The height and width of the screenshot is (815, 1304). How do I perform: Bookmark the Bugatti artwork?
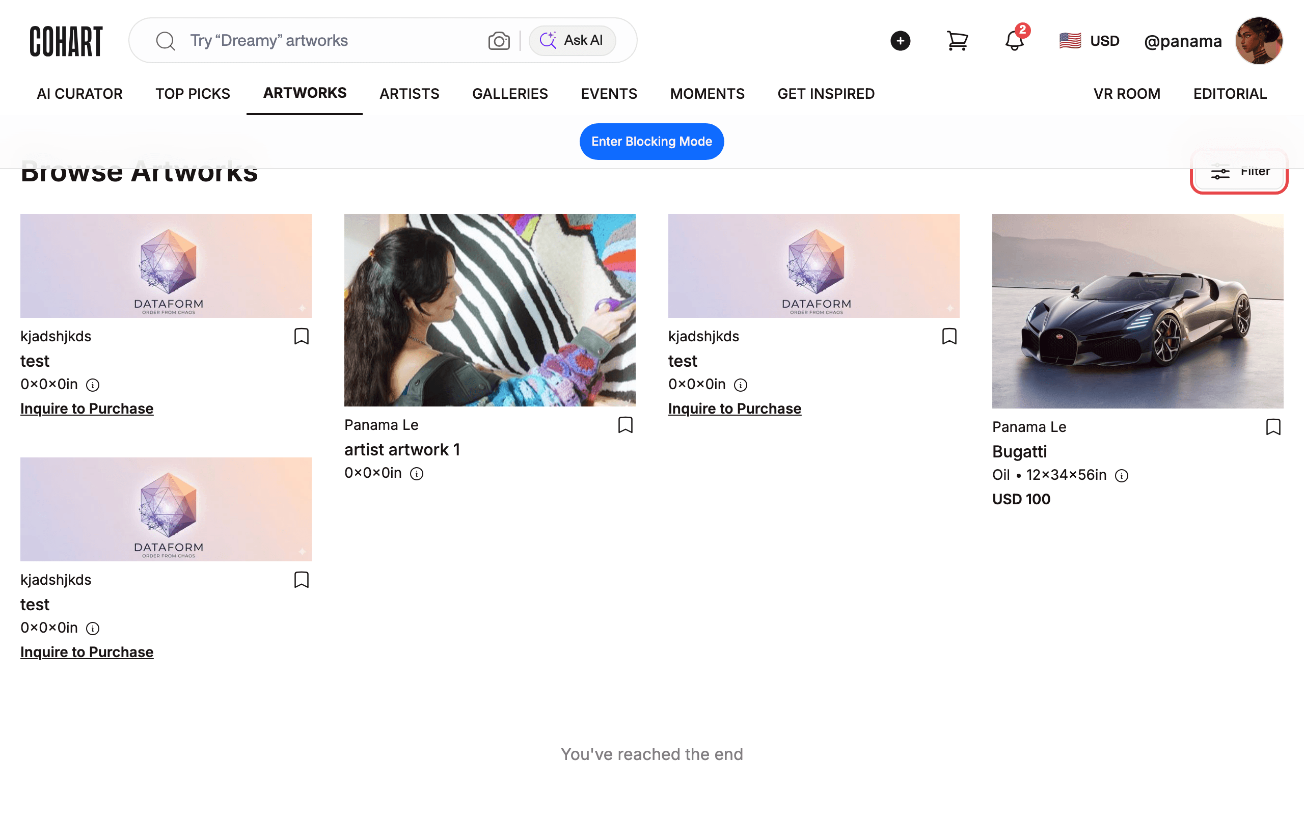1273,427
